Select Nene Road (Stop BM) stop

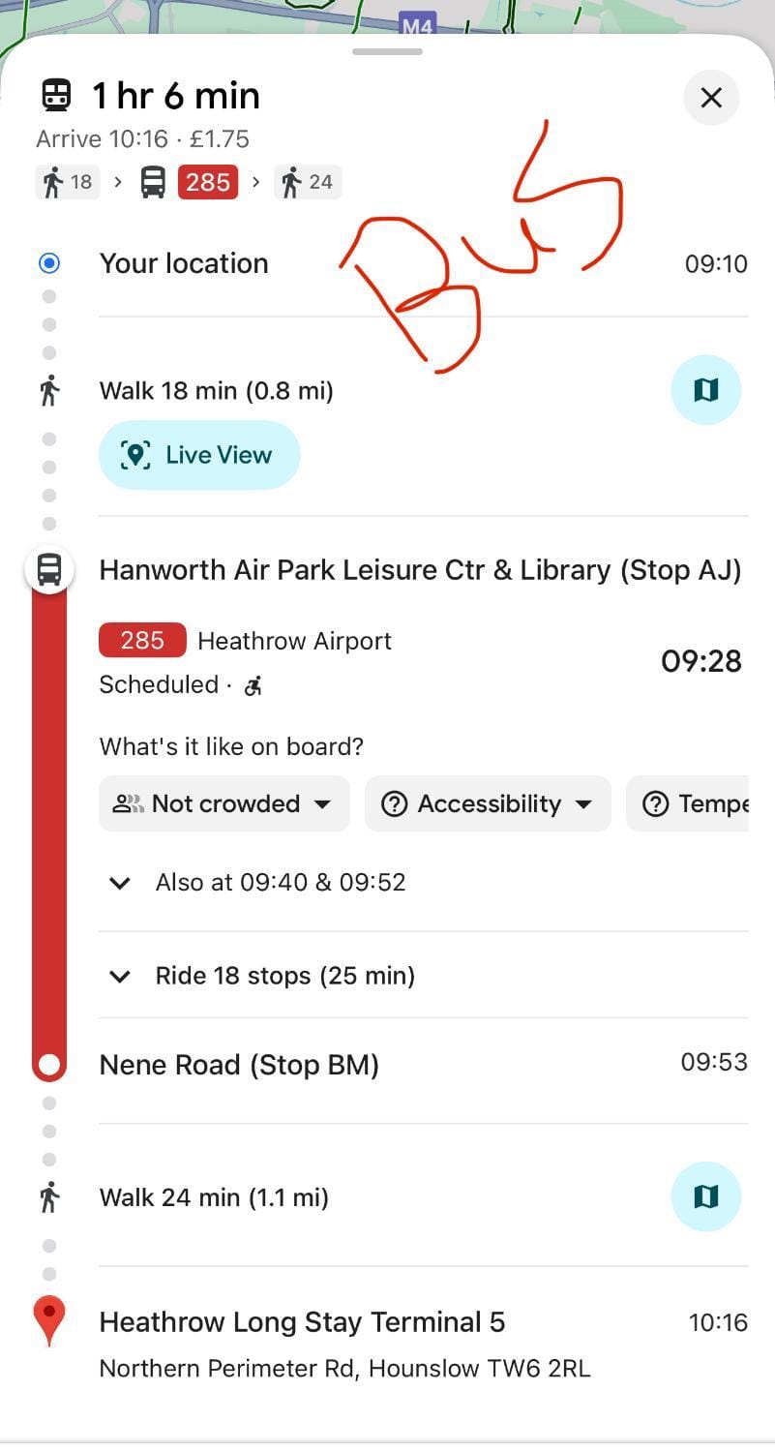[x=239, y=1065]
